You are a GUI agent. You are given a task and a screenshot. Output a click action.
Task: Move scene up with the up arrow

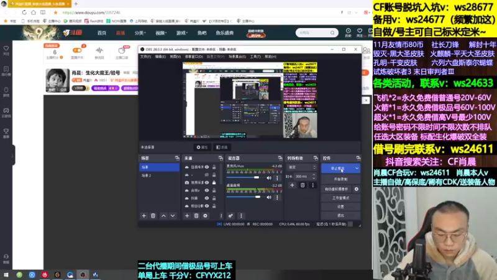click(x=163, y=216)
